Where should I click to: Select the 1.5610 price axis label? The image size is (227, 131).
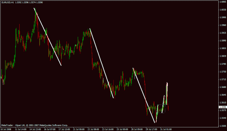coord(223,103)
